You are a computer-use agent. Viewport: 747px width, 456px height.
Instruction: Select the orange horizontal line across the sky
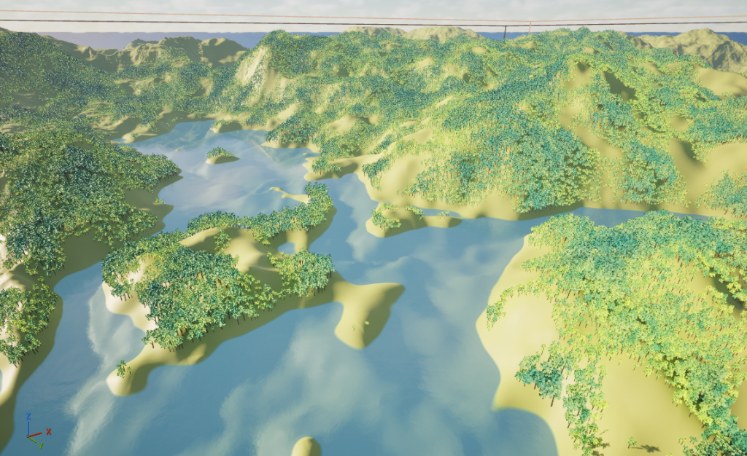[219, 15]
